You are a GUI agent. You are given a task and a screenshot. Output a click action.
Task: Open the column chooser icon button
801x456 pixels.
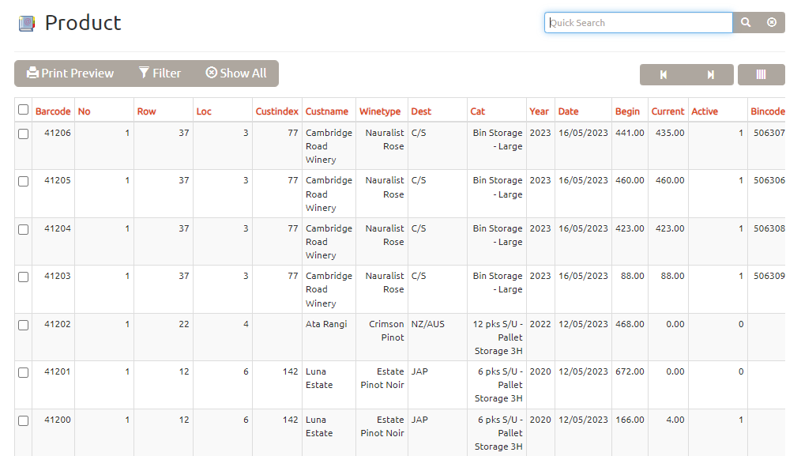[762, 74]
